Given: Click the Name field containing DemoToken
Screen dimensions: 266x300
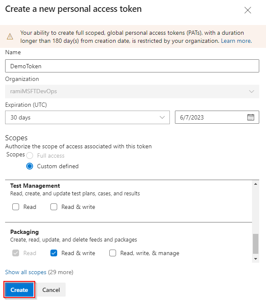Looking at the screenshot, I should pyautogui.click(x=132, y=66).
